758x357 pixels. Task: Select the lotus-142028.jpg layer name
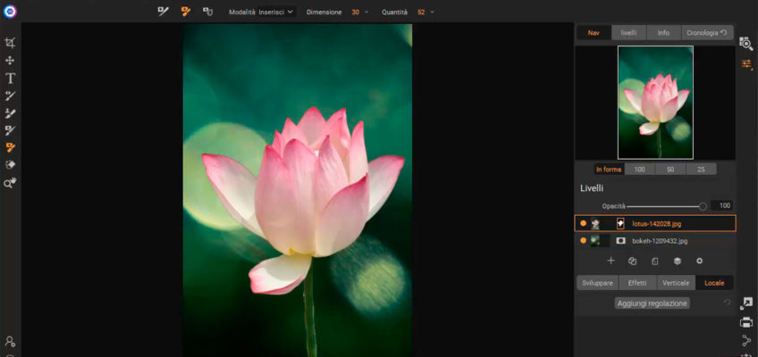pyautogui.click(x=656, y=224)
